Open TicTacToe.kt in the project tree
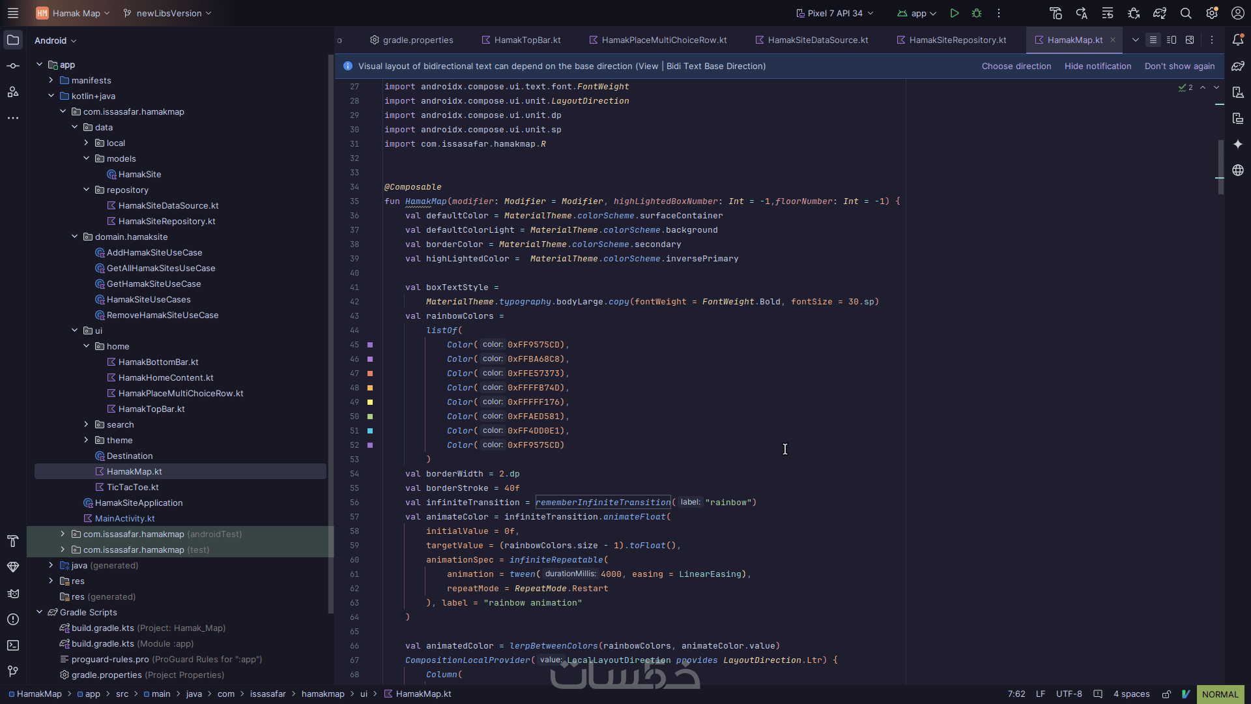The height and width of the screenshot is (704, 1251). point(132,487)
